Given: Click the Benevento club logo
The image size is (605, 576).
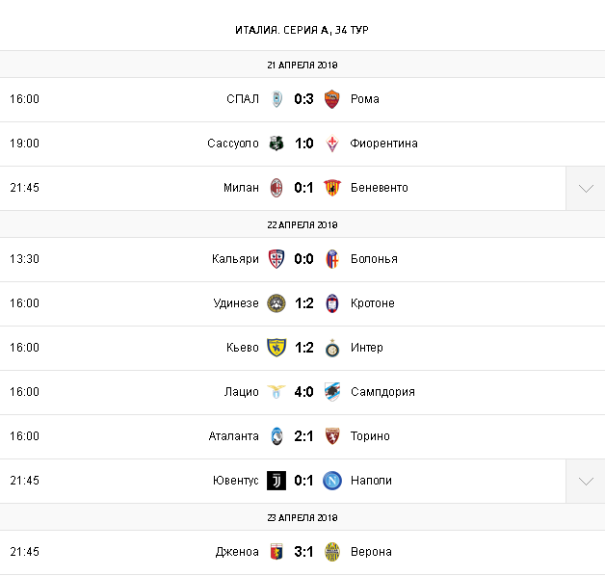Looking at the screenshot, I should pyautogui.click(x=332, y=188).
